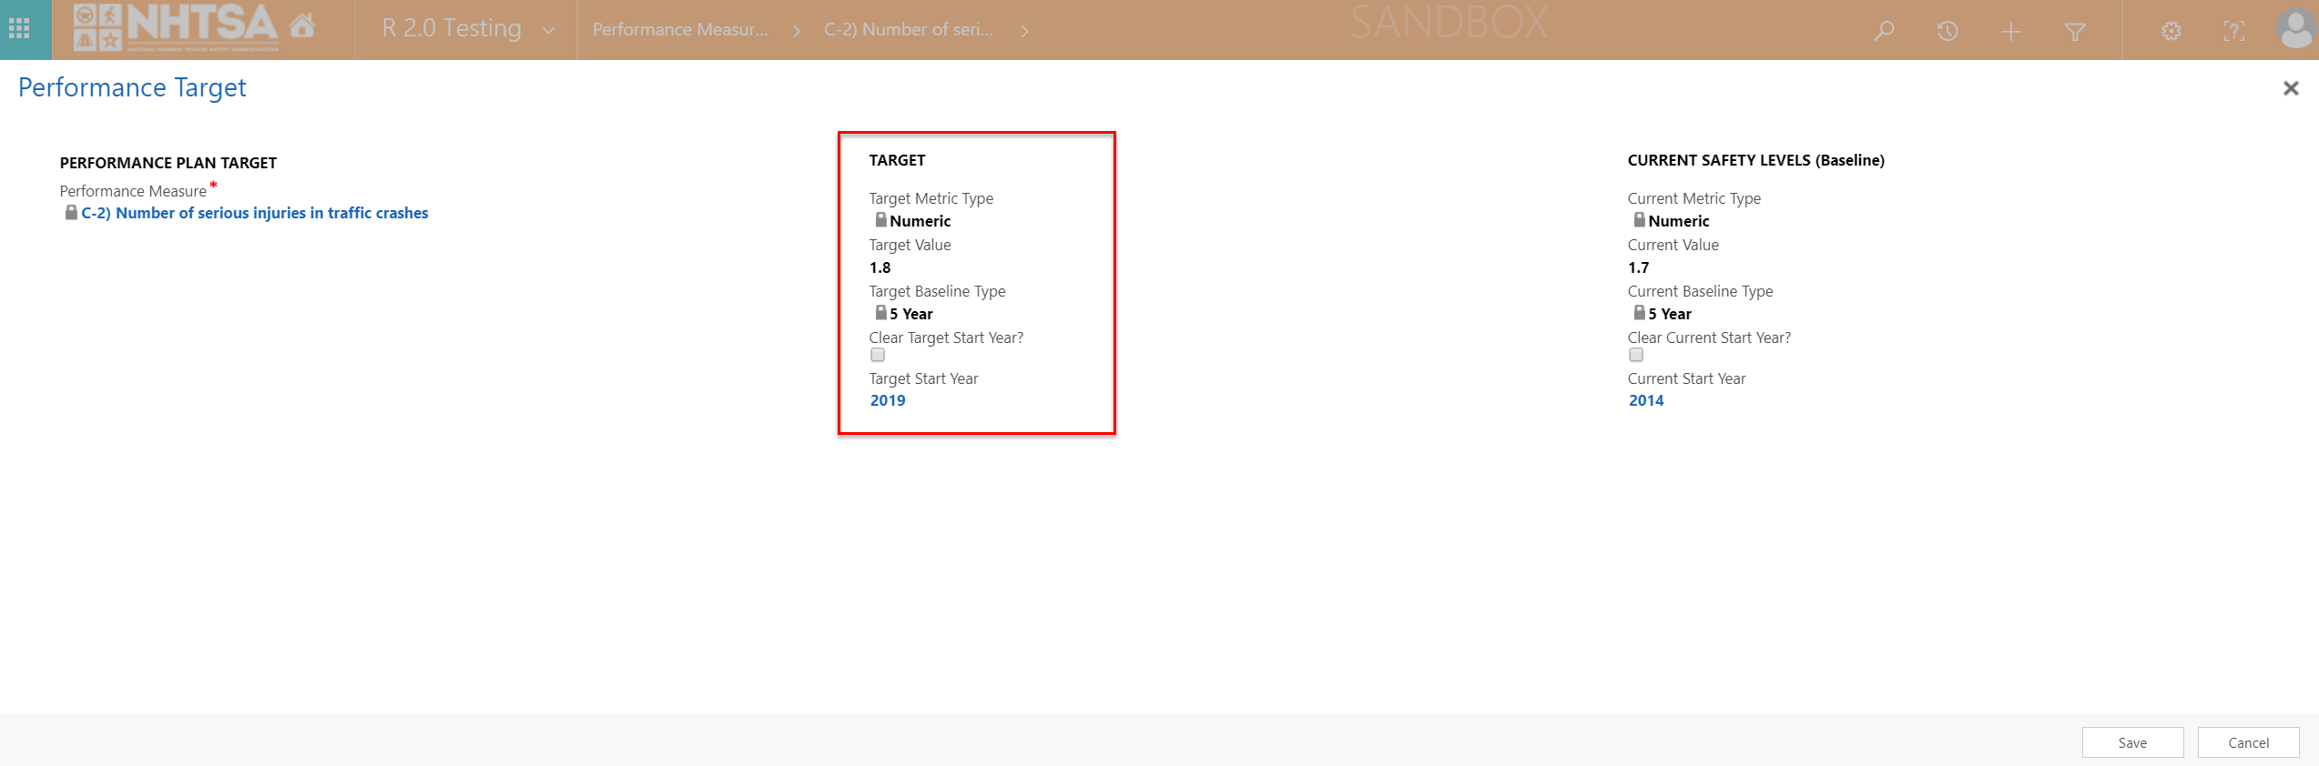Check the Clear Target Start Year checkbox
This screenshot has height=766, width=2319.
point(878,355)
